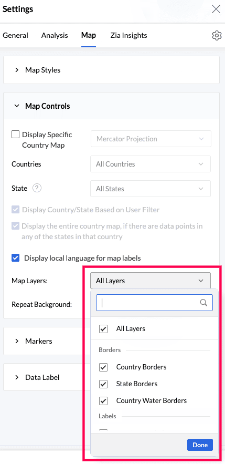Uncheck Display local language for map labels
Image resolution: width=225 pixels, height=464 pixels.
pos(15,257)
